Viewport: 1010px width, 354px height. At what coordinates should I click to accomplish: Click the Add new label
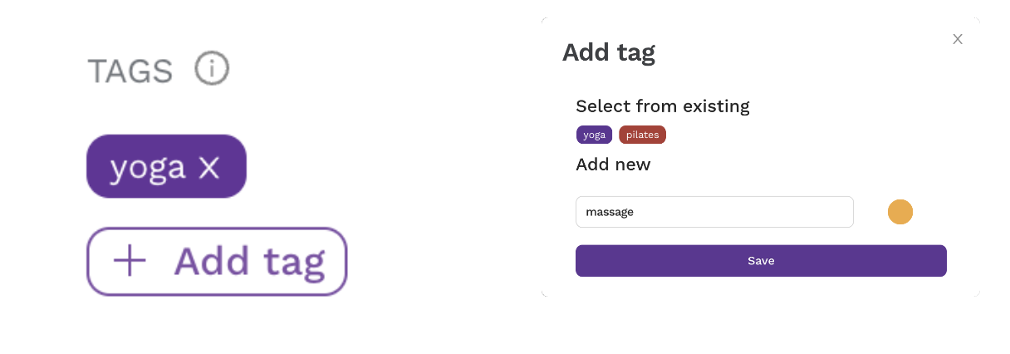point(613,165)
